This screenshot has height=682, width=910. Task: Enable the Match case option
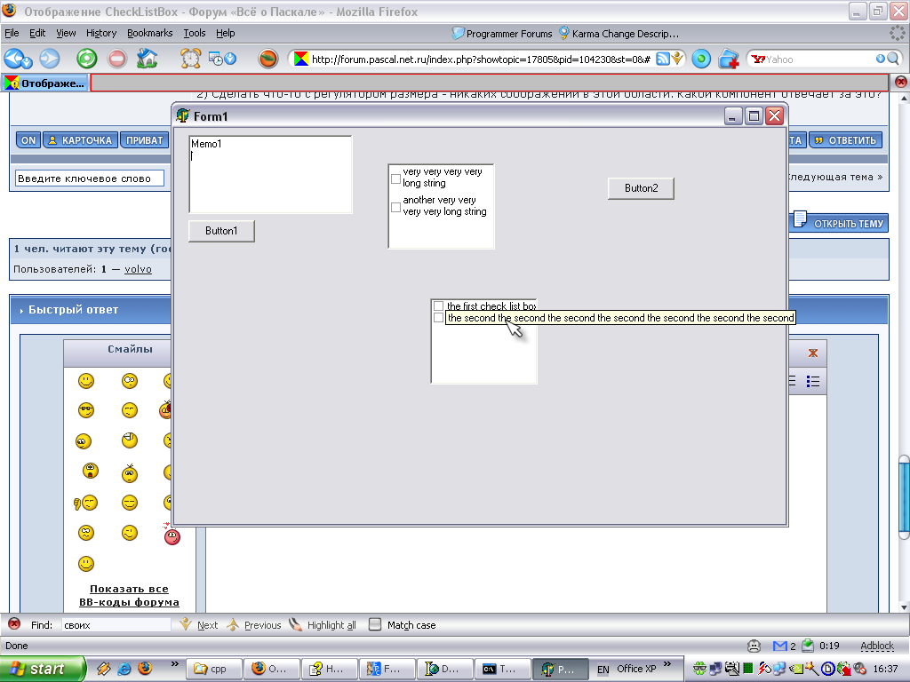pos(375,624)
